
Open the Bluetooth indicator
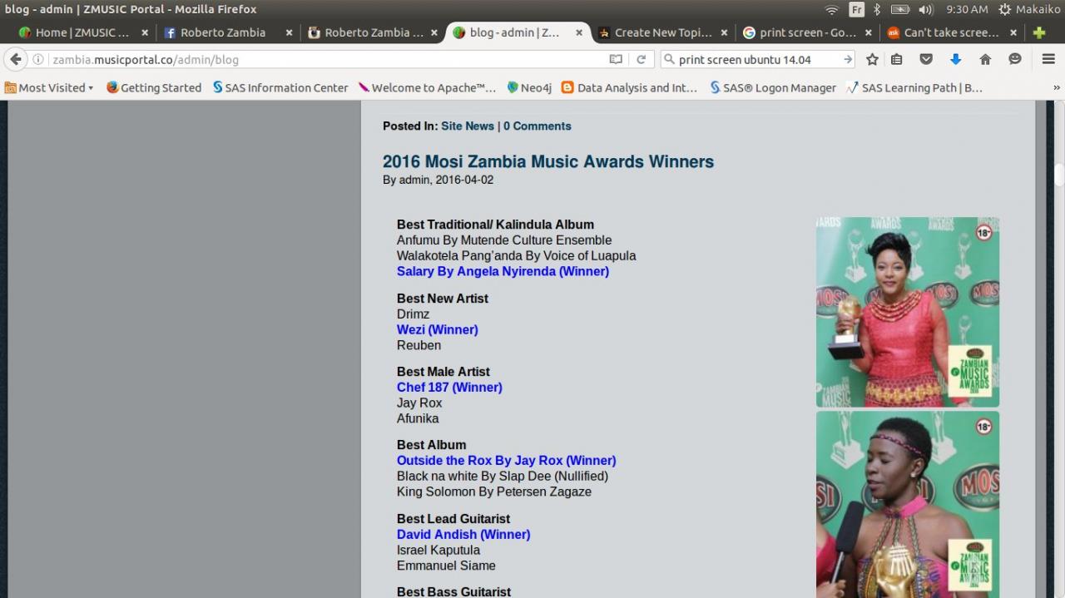(x=877, y=9)
